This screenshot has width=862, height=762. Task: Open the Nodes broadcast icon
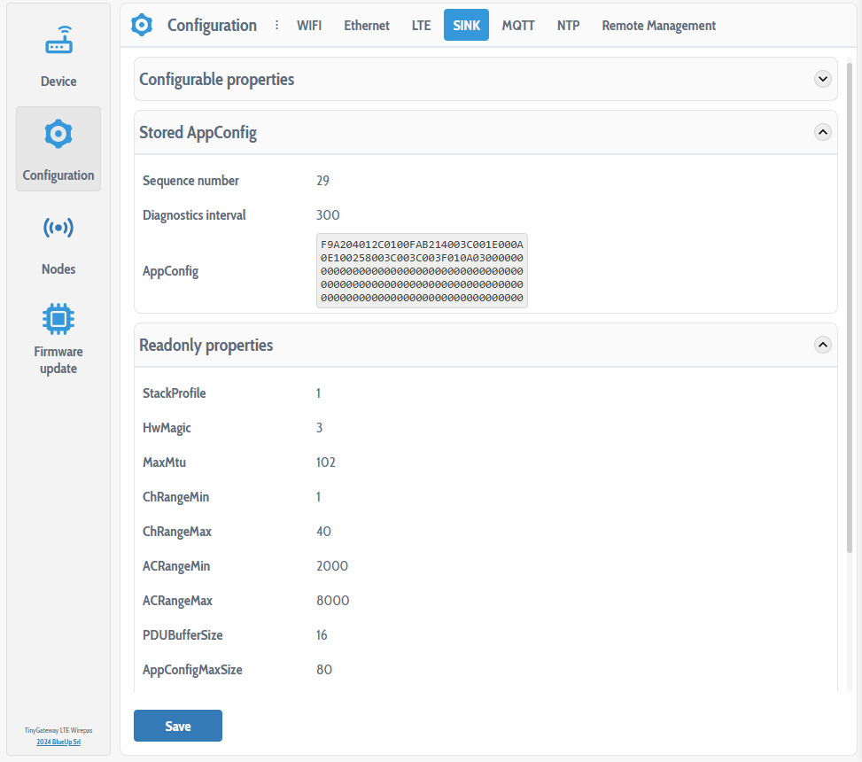[x=58, y=229]
